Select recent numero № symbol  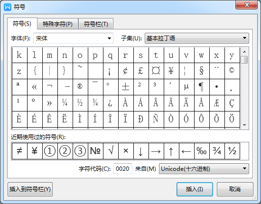[95, 151]
